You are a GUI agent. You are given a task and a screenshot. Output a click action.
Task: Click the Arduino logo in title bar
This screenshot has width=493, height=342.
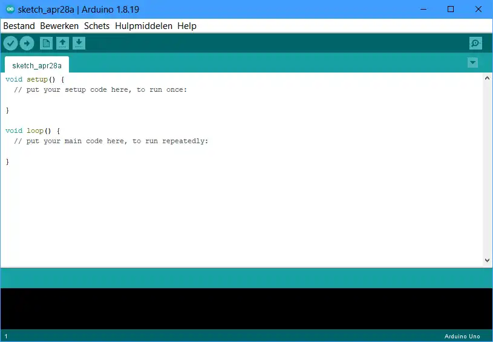coord(10,9)
